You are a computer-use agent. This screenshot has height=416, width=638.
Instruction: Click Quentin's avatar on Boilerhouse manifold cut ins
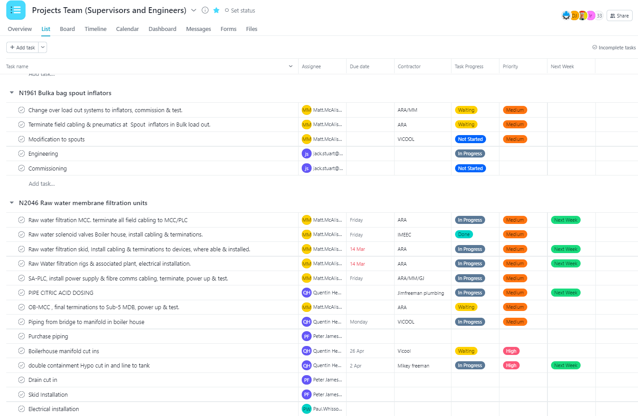[x=307, y=350]
